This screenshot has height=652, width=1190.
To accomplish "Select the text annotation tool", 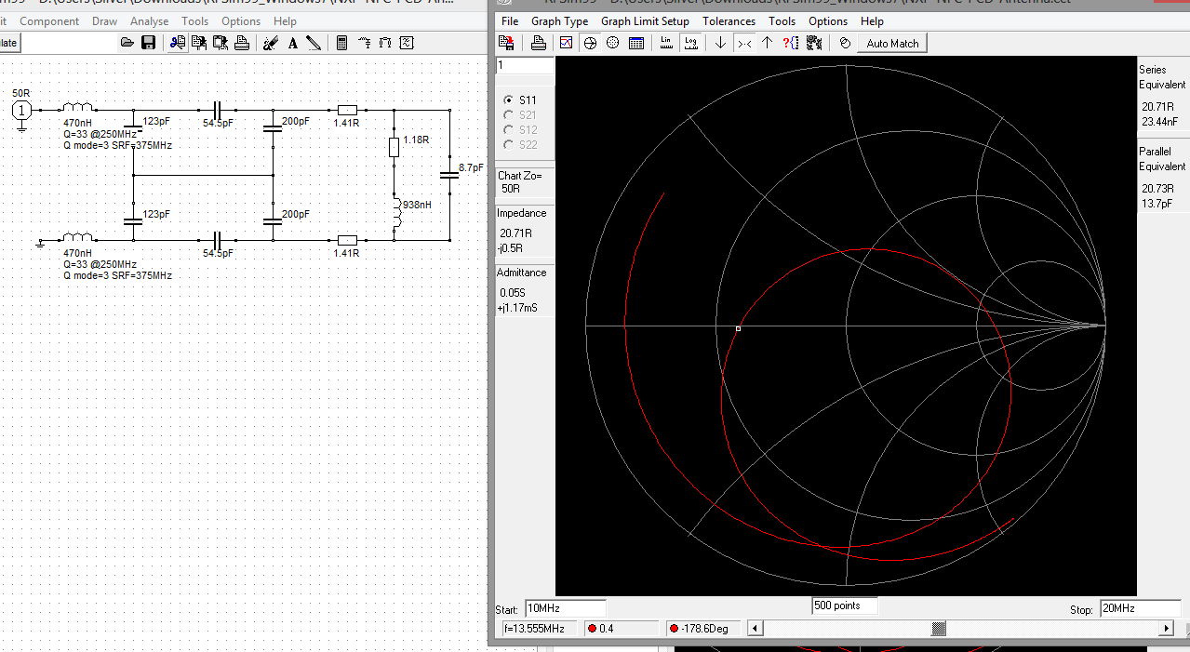I will (x=292, y=43).
